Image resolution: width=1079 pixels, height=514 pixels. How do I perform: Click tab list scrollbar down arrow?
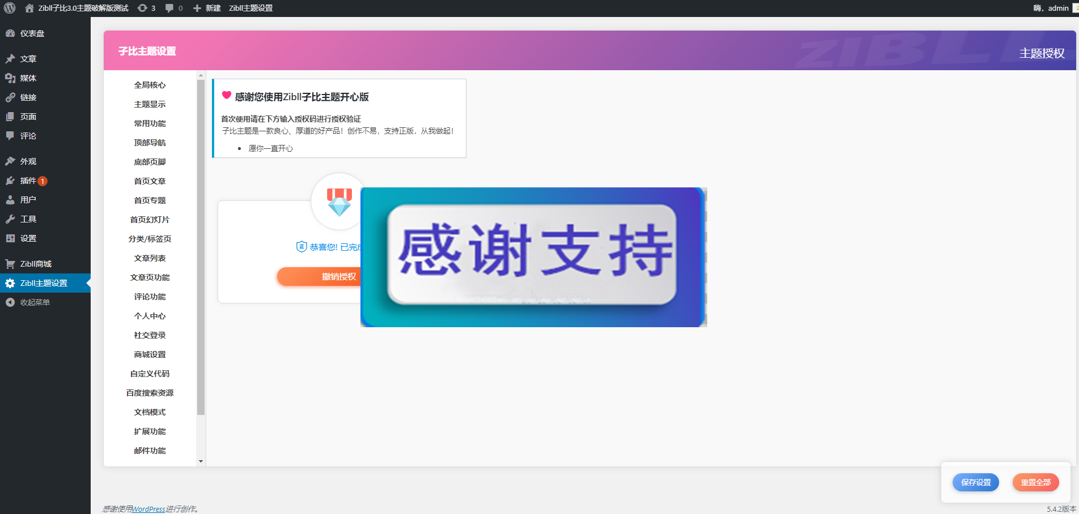(x=201, y=461)
